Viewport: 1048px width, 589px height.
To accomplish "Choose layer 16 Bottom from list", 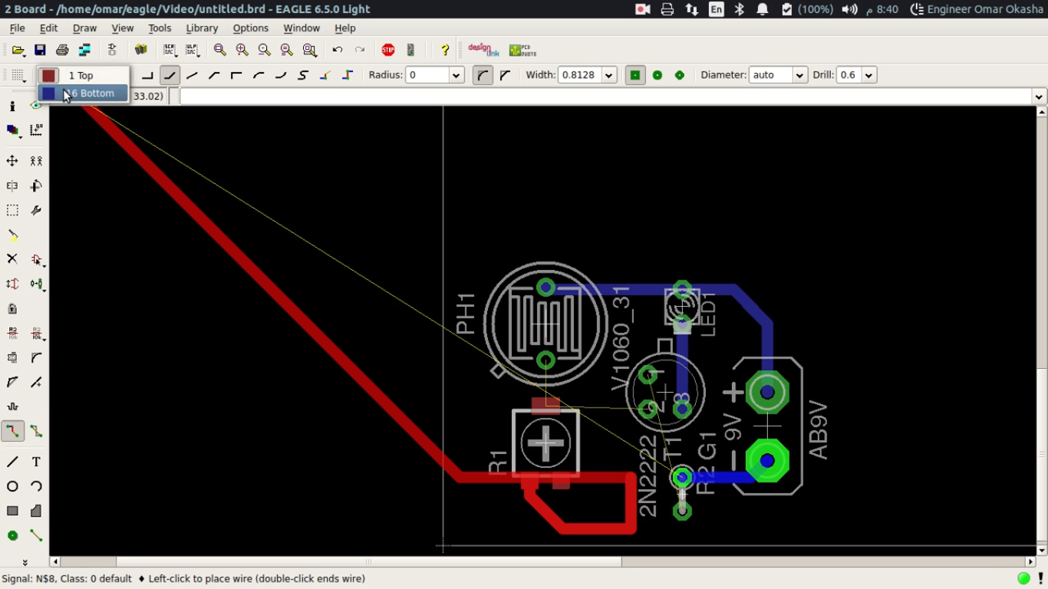I will click(83, 93).
